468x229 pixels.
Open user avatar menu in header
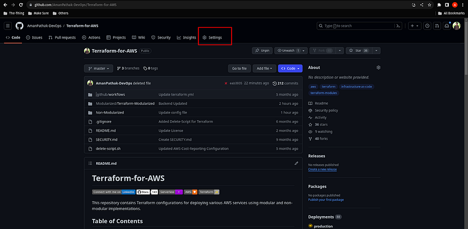pyautogui.click(x=456, y=26)
